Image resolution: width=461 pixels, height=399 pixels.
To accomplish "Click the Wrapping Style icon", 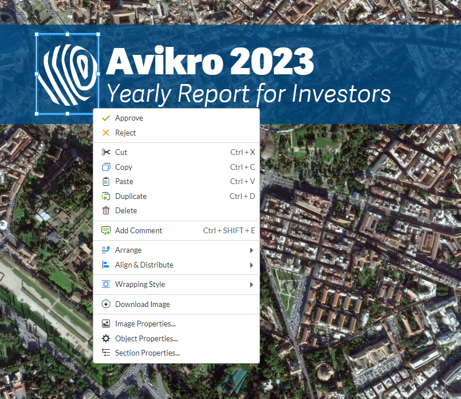I will click(x=106, y=284).
